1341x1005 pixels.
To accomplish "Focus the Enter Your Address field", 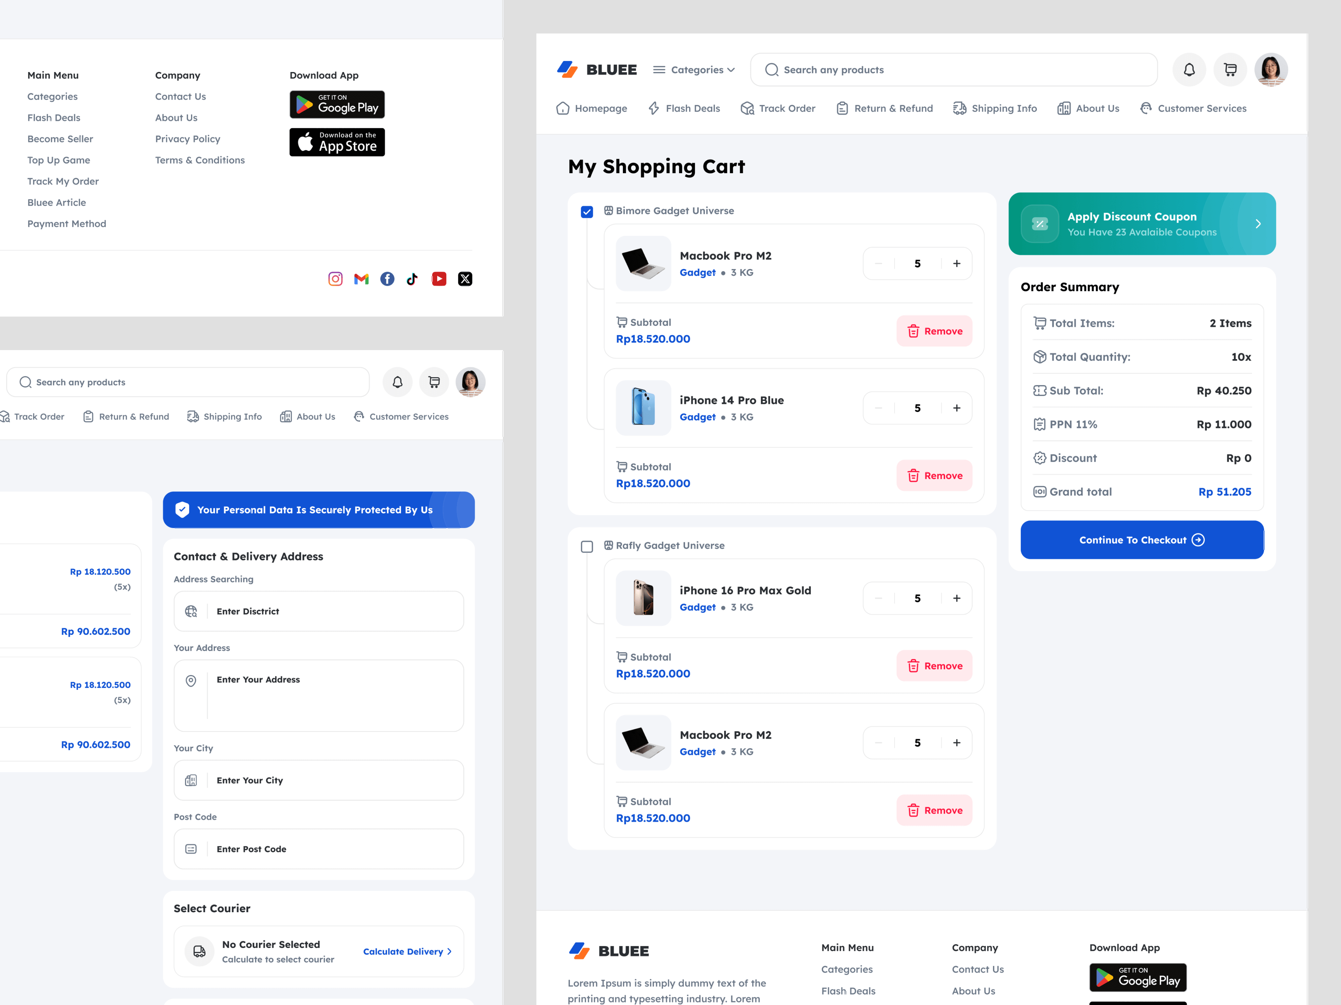I will 319,695.
